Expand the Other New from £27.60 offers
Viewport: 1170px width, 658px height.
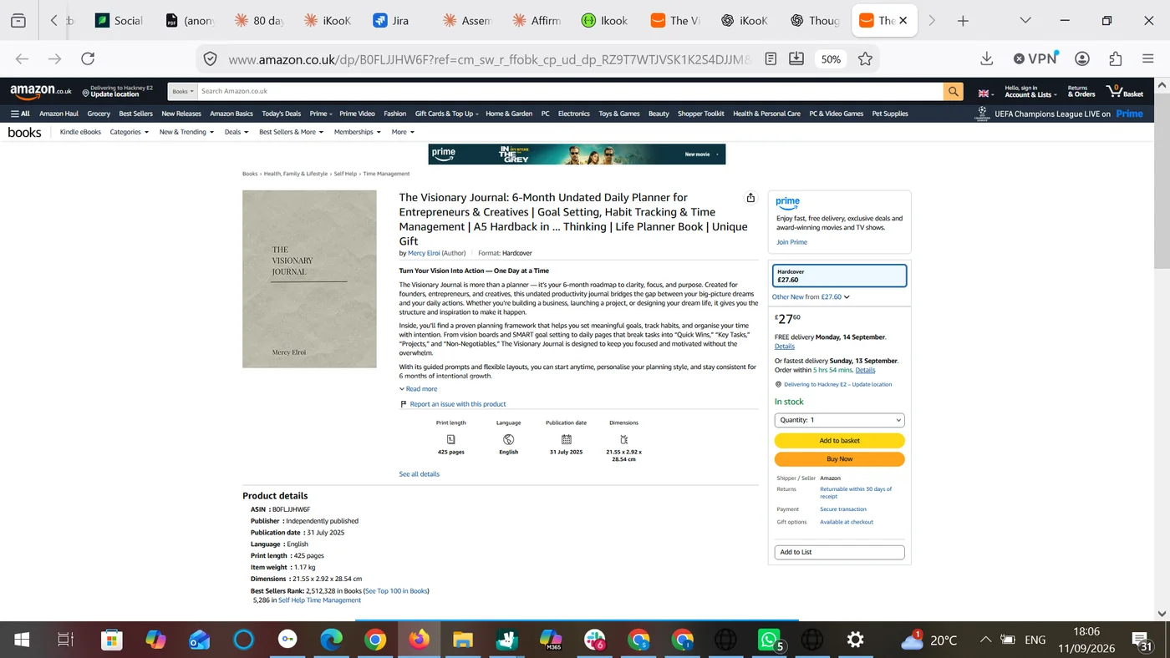point(811,297)
